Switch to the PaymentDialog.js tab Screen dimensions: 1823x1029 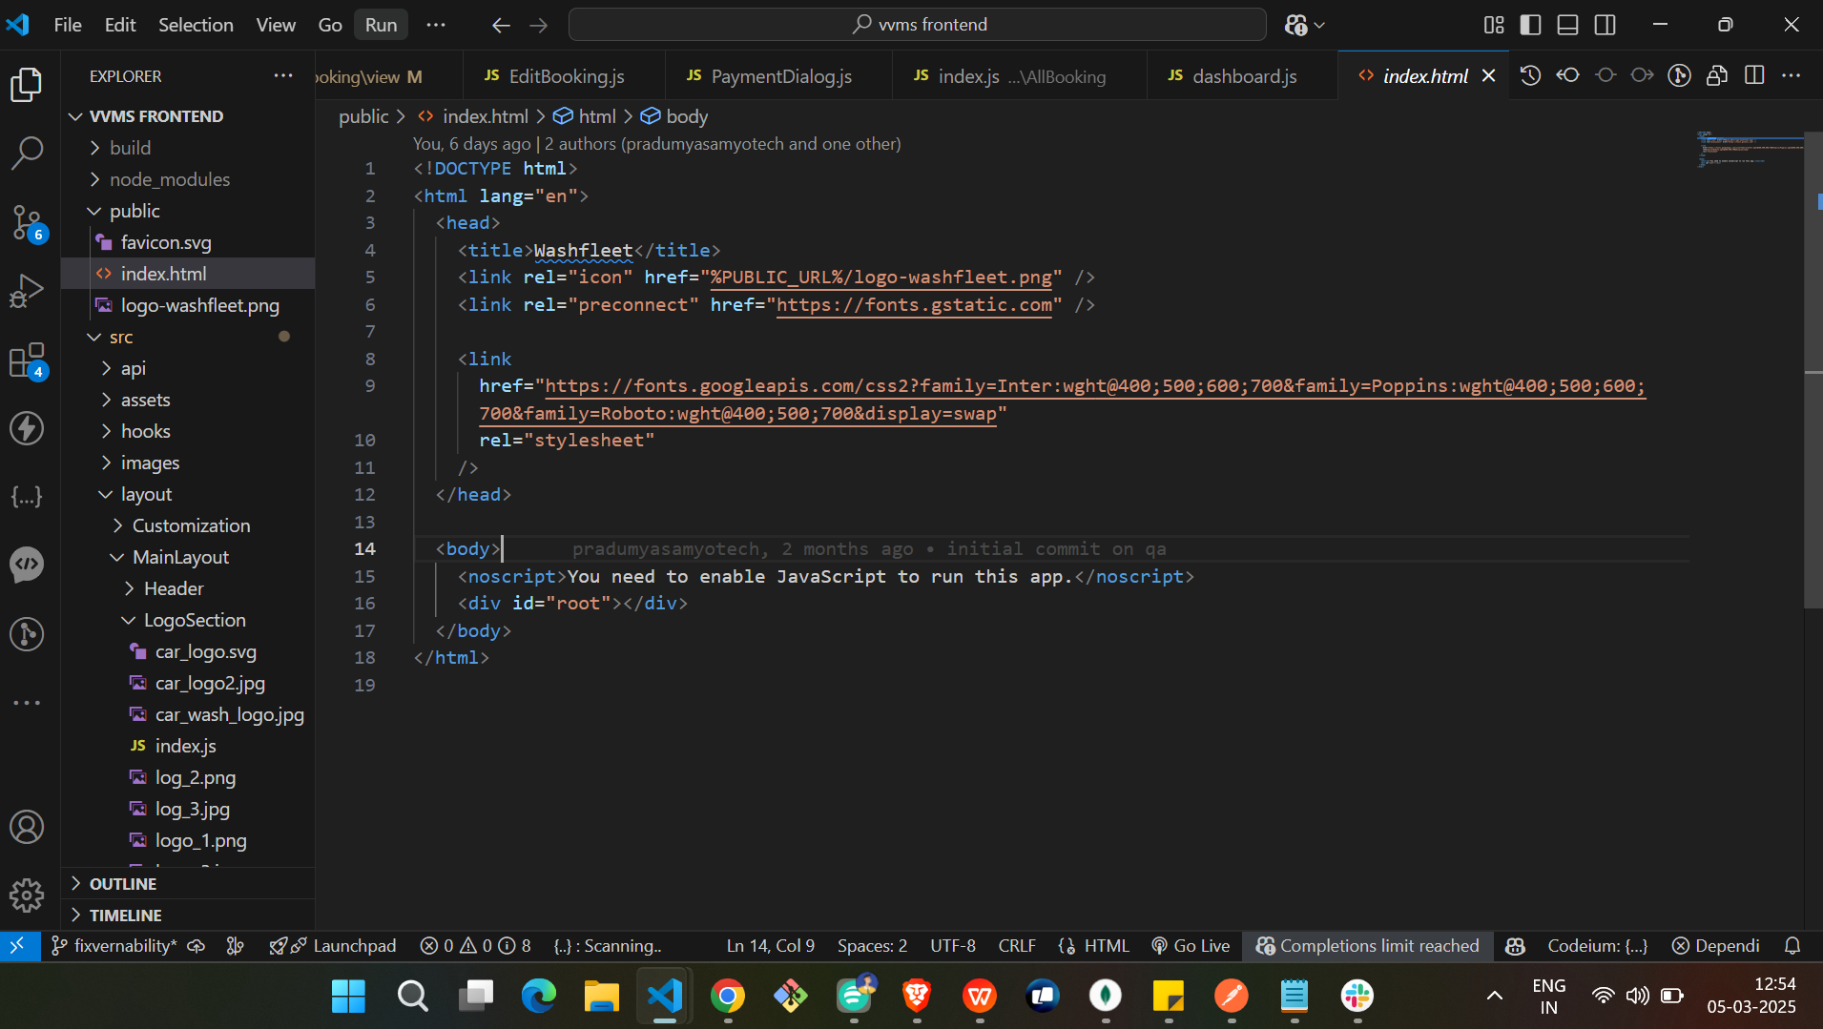[780, 76]
